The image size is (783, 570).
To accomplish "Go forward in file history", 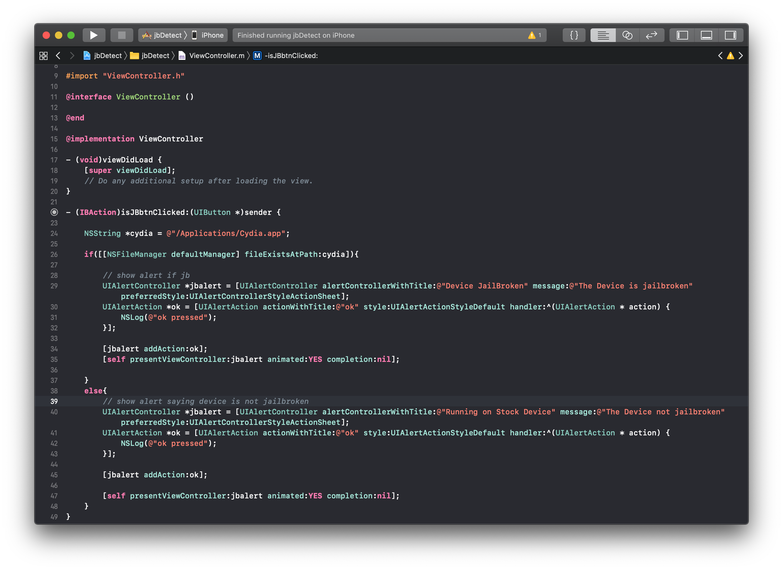I will point(72,56).
